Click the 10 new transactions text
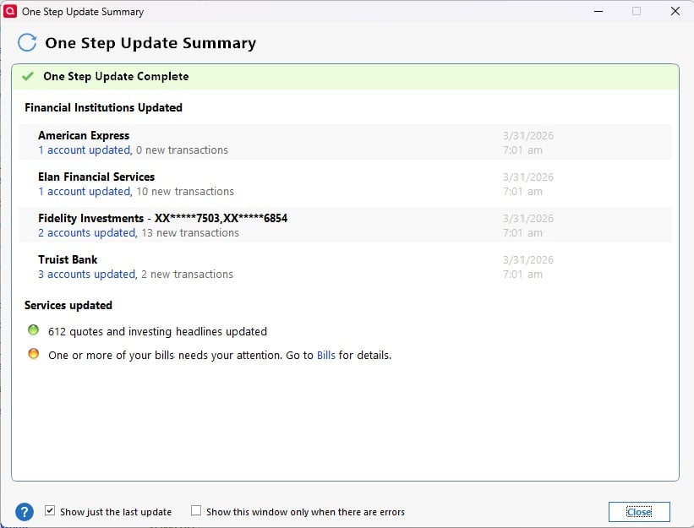694x528 pixels. (185, 192)
